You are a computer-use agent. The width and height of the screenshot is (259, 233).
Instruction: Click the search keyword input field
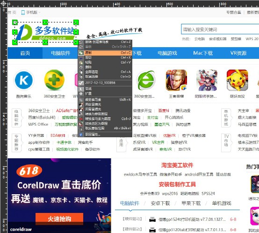coord(220,29)
